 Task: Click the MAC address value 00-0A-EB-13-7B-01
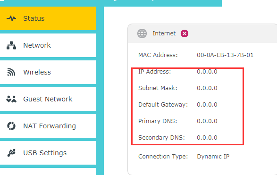[225, 55]
